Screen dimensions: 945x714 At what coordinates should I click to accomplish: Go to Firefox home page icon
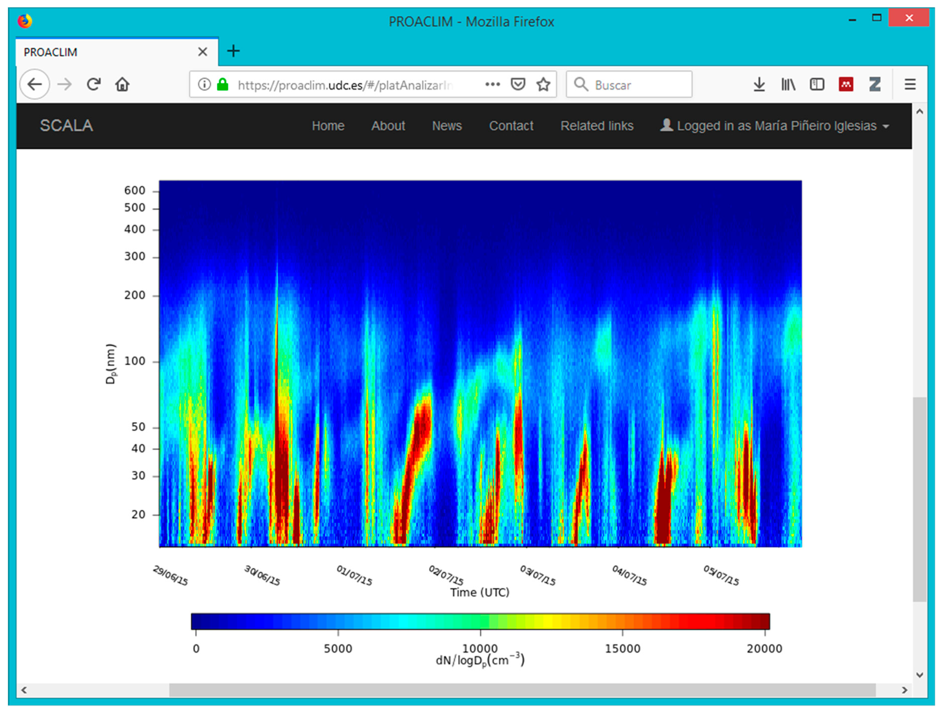click(x=122, y=84)
